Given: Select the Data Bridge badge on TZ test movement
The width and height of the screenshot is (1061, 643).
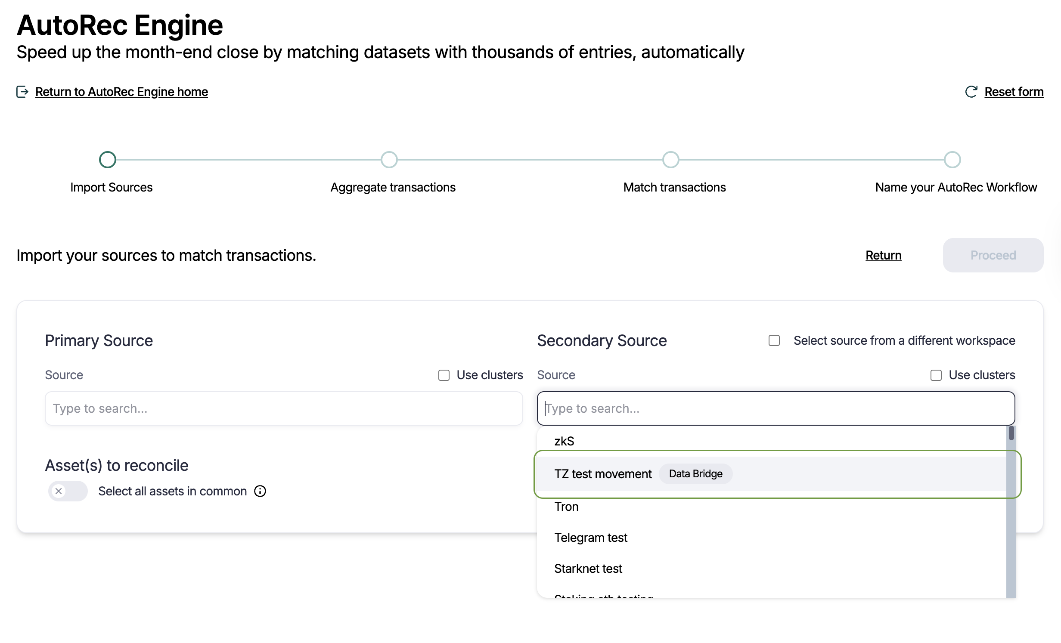Looking at the screenshot, I should (x=695, y=474).
